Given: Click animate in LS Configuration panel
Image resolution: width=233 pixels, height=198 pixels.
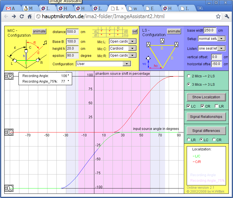Looking at the screenshot, I should point(174,31).
